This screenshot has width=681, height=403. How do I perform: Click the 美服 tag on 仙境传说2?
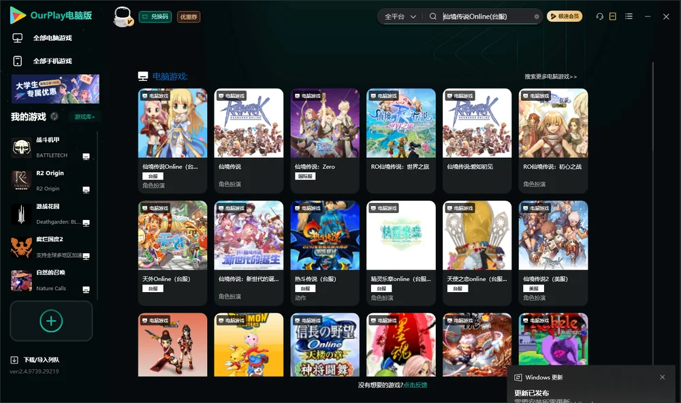tap(534, 289)
